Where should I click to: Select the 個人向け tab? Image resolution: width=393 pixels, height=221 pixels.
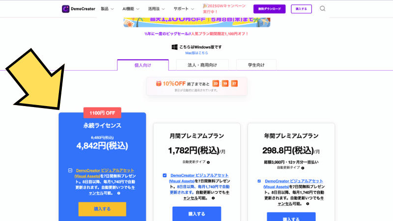tap(143, 65)
